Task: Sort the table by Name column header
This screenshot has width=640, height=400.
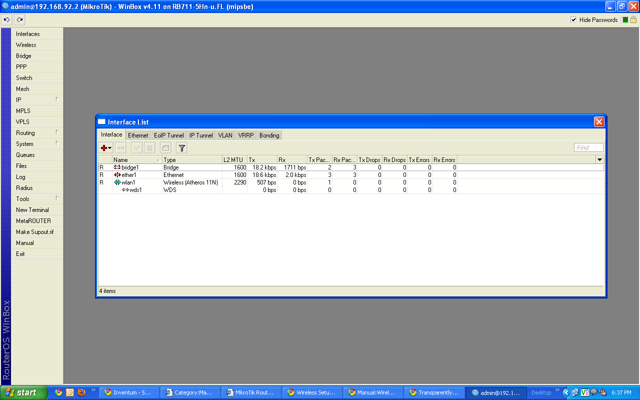Action: (137, 160)
